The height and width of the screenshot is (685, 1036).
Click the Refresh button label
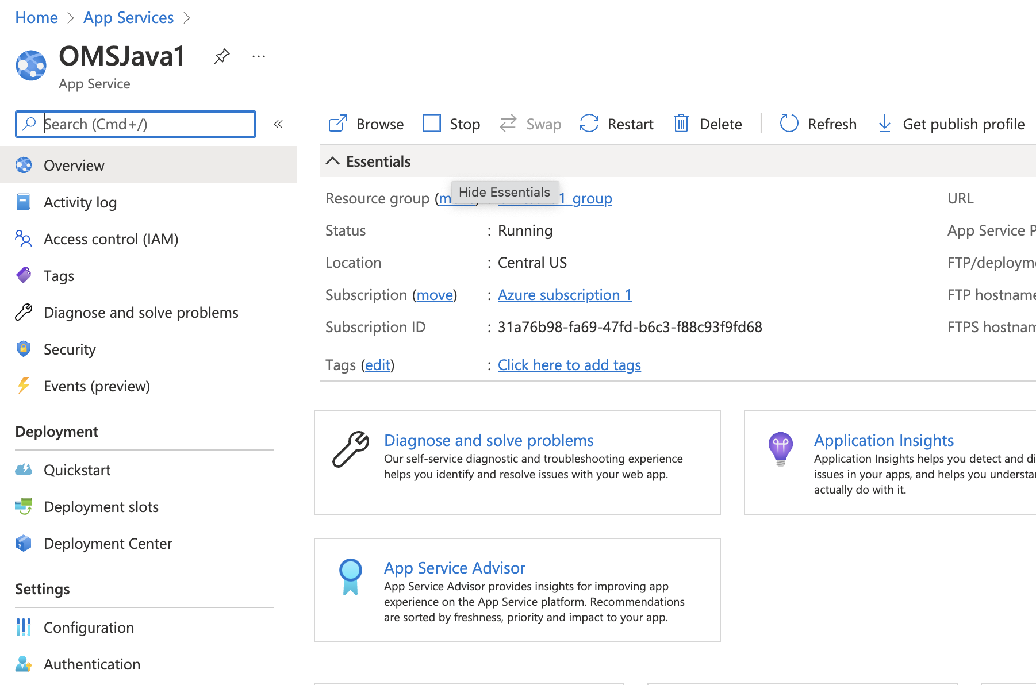pos(832,124)
